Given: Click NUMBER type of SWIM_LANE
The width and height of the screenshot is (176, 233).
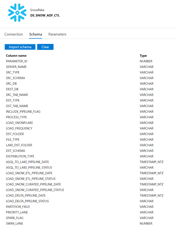Looking at the screenshot, I should coord(146,223).
